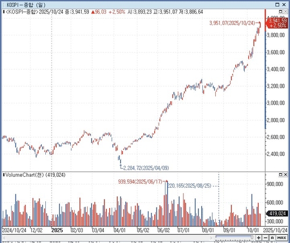Click the 2025/10/24 end date label
Viewport: 290px width, 243px height.
[275, 230]
